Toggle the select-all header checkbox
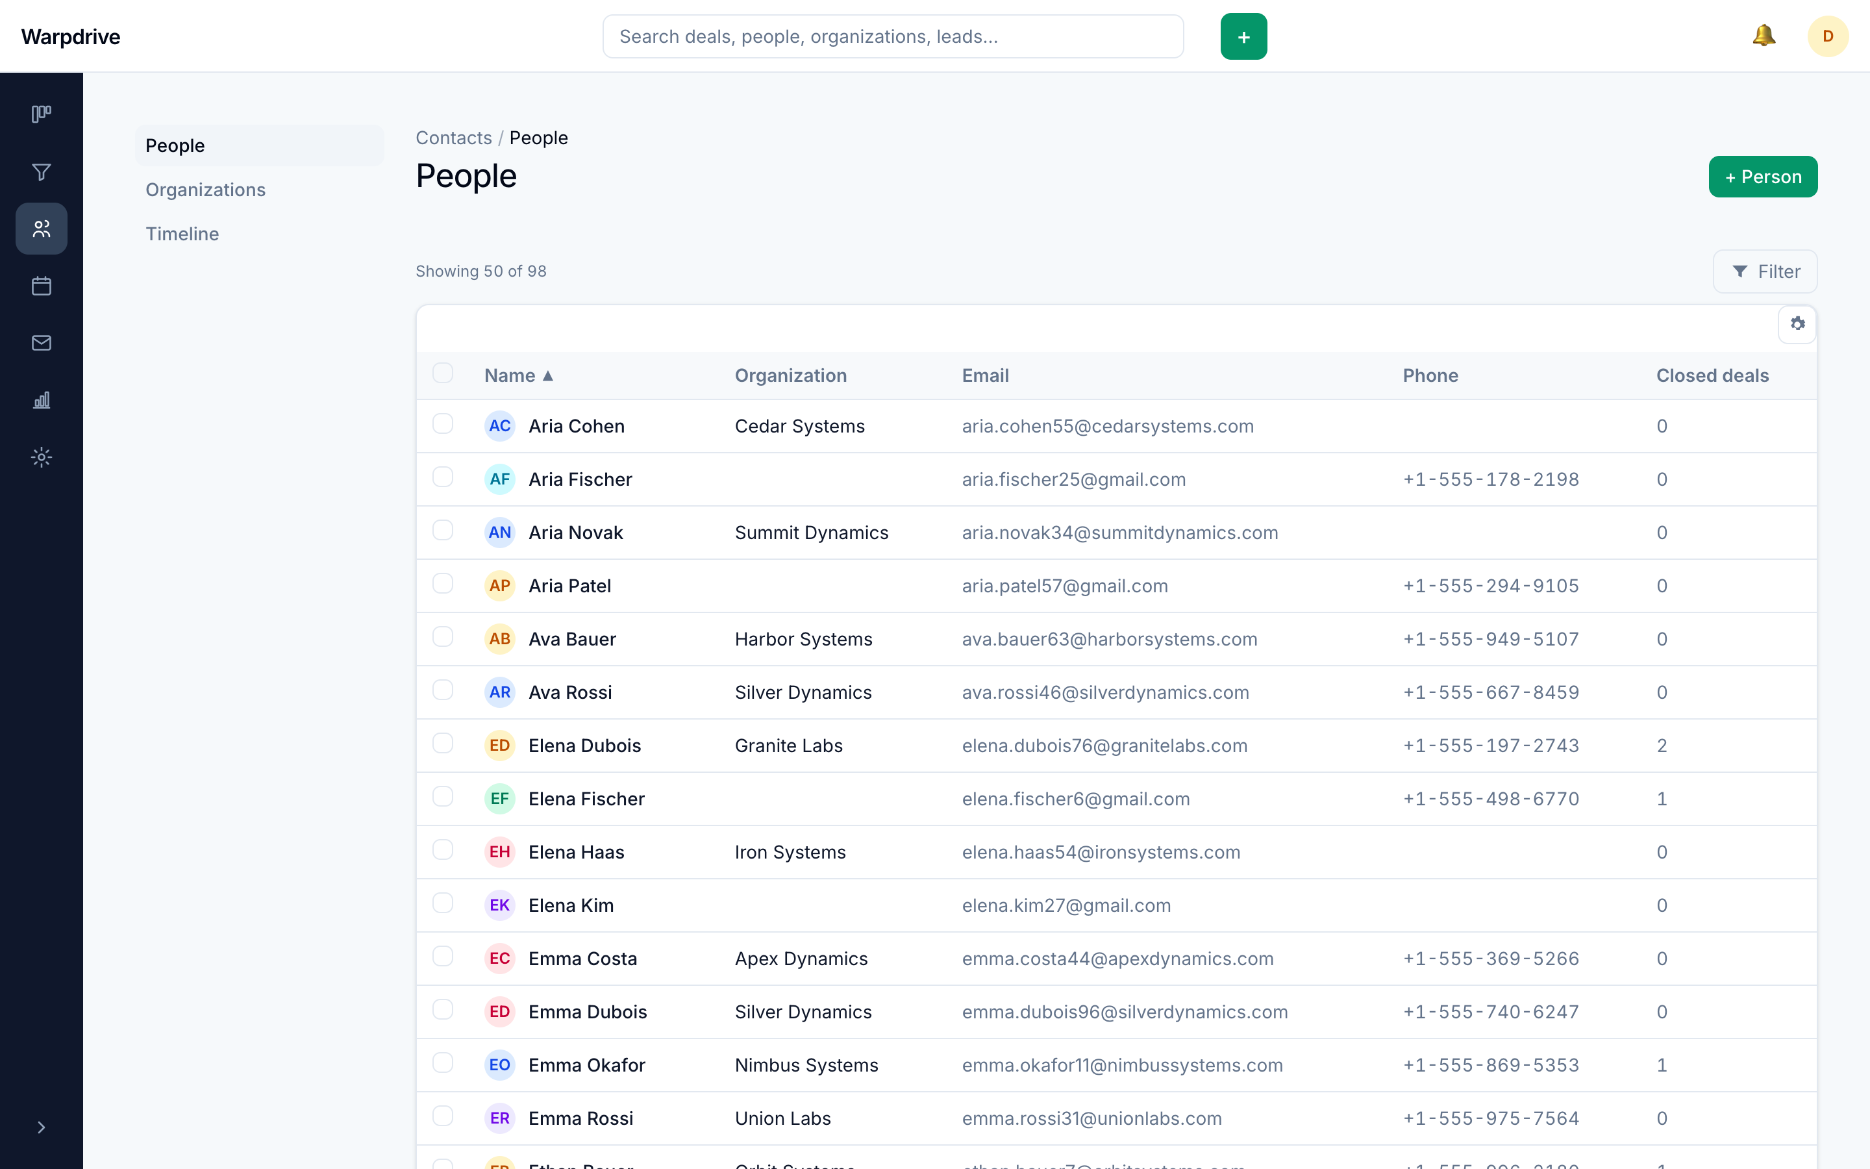The width and height of the screenshot is (1870, 1169). point(443,373)
